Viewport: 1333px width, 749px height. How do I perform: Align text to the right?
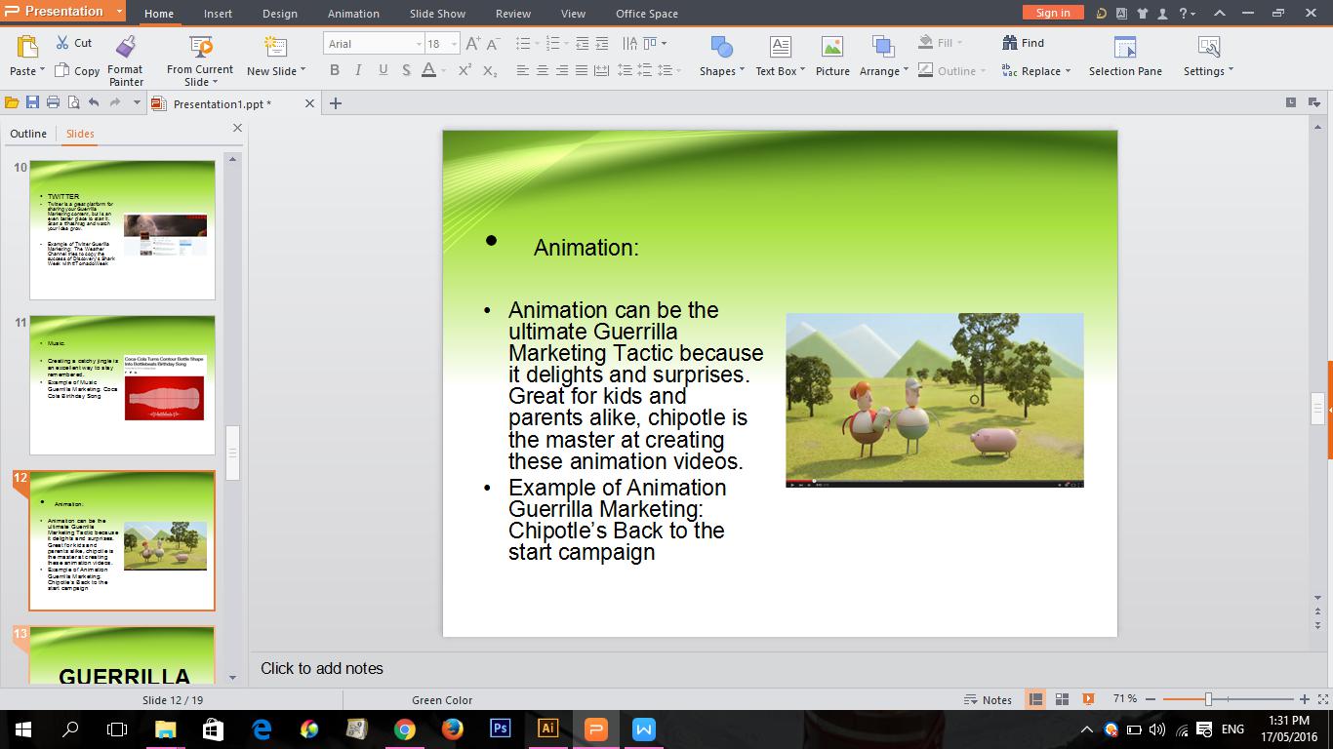(562, 70)
